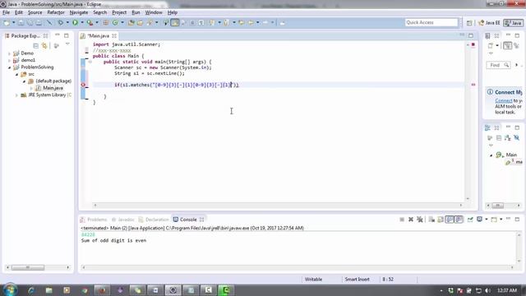Click the error marker beside the if statement
The width and height of the screenshot is (526, 296).
coord(83,85)
